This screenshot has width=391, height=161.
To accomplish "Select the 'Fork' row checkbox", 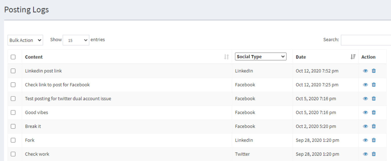I will coord(13,140).
